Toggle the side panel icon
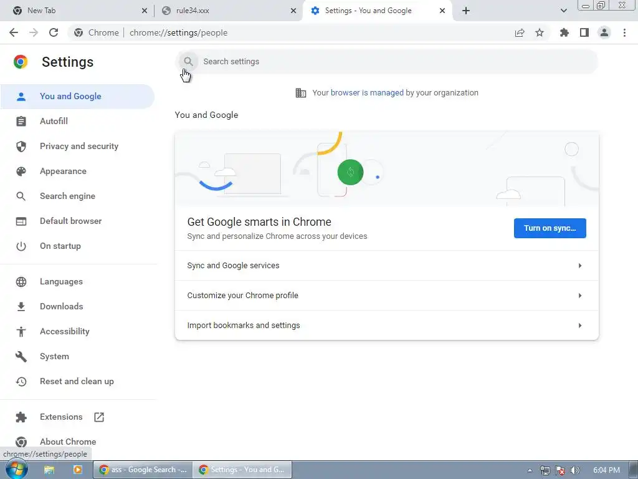Image resolution: width=638 pixels, height=479 pixels. click(x=584, y=32)
